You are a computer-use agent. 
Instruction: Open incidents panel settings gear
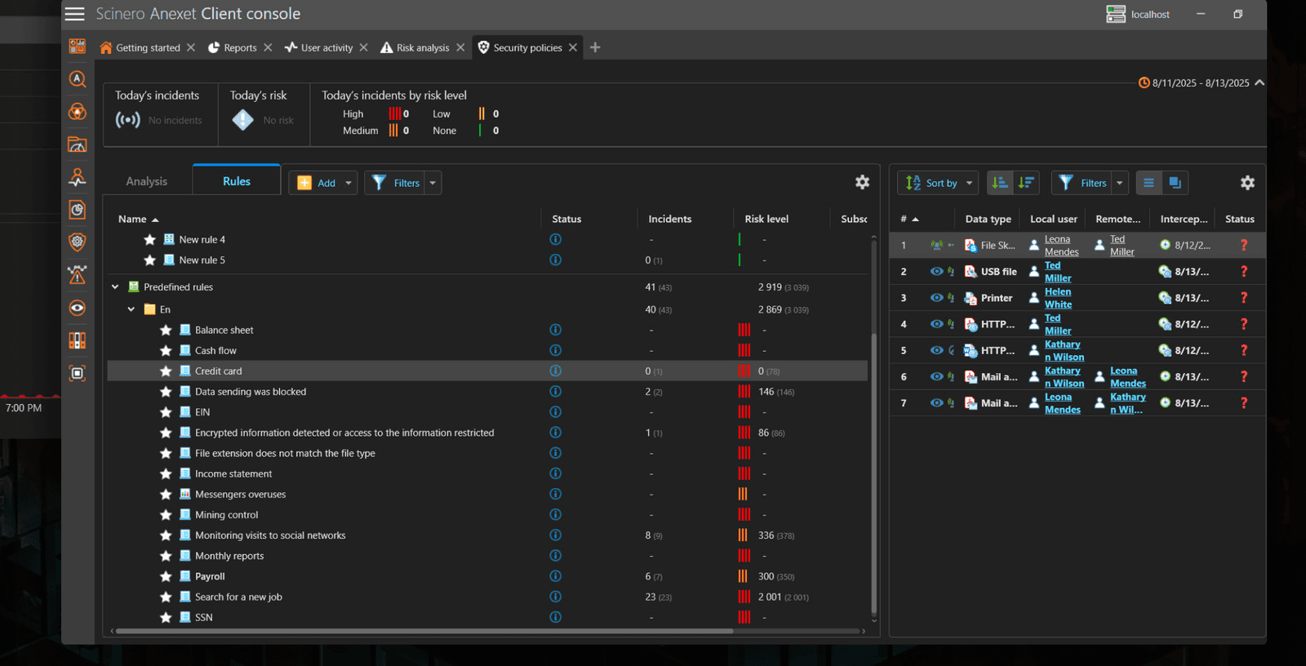tap(1247, 183)
